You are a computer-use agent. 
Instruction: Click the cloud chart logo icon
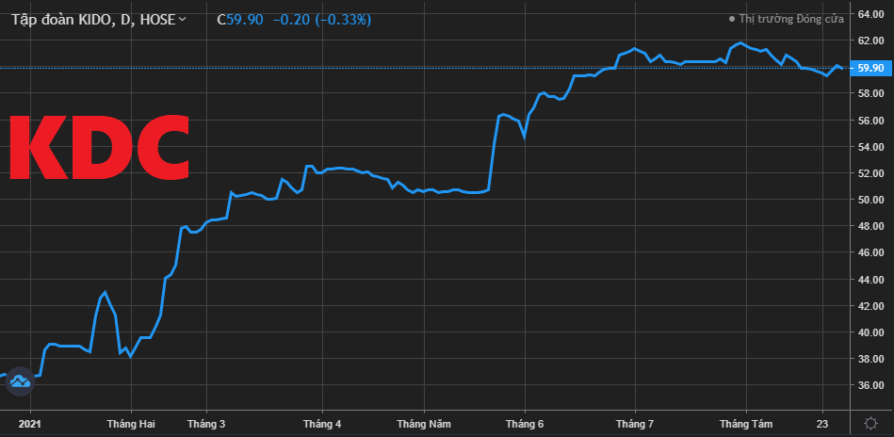20,381
